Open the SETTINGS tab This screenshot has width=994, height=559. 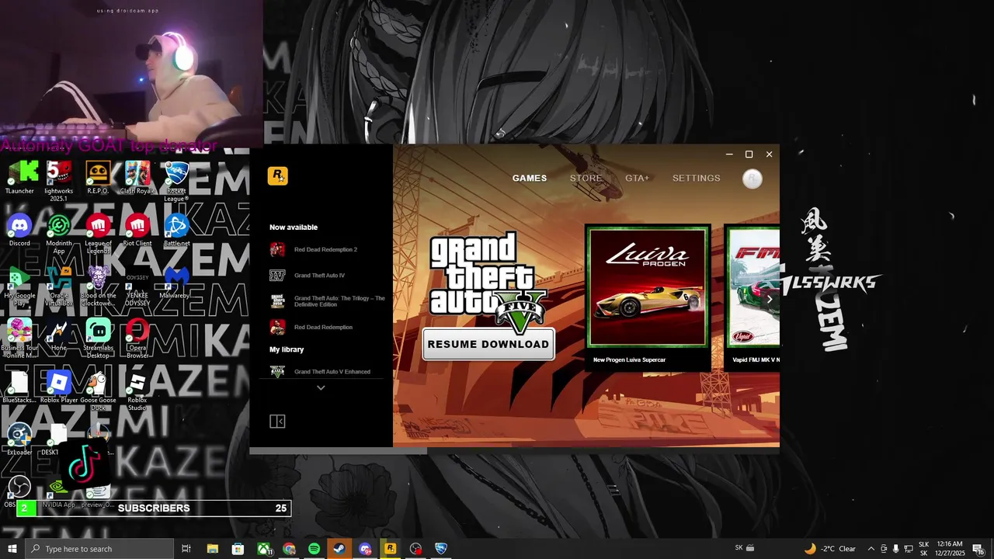697,179
